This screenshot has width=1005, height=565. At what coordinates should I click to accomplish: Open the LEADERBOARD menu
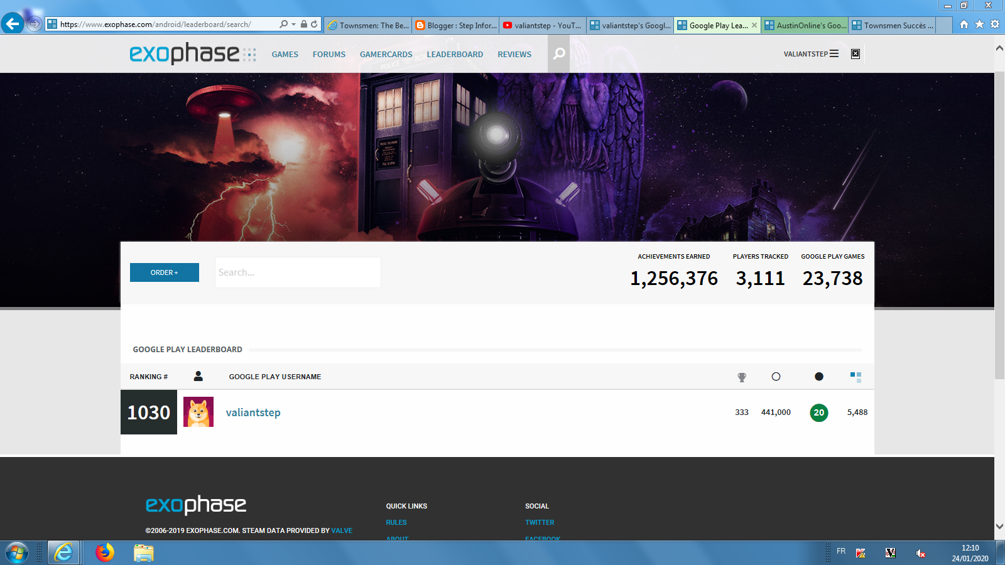pyautogui.click(x=455, y=55)
